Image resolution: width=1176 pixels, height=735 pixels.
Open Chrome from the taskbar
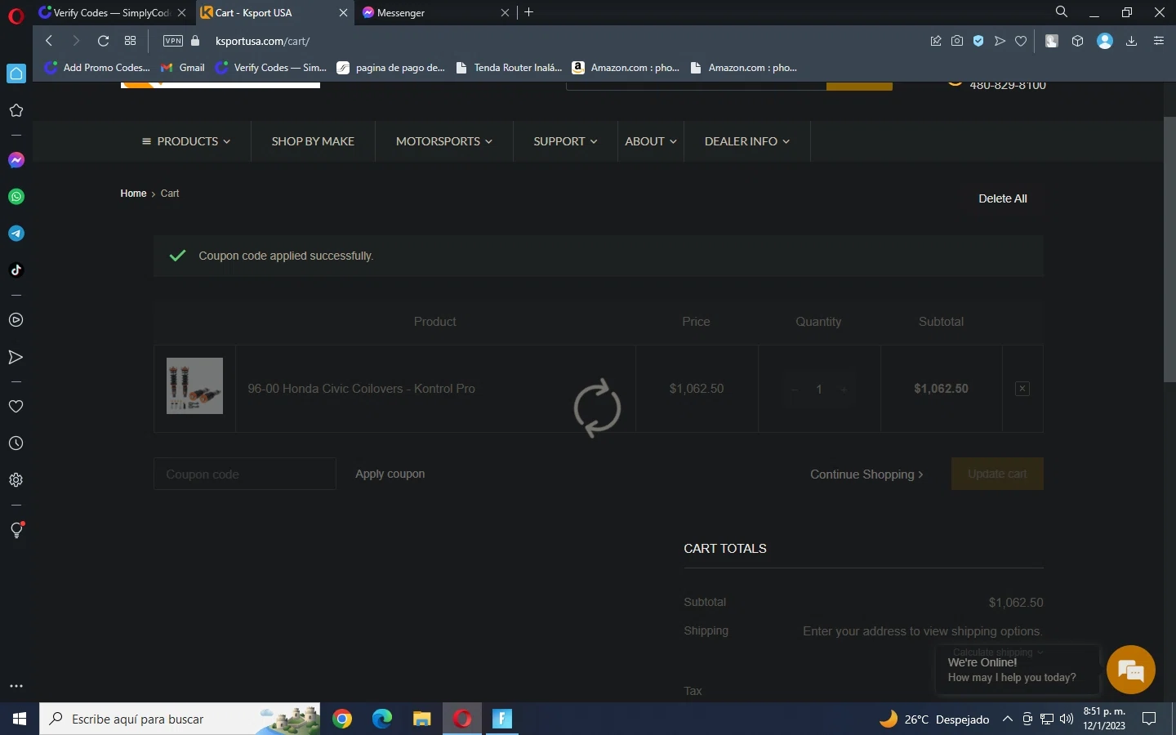(x=342, y=719)
